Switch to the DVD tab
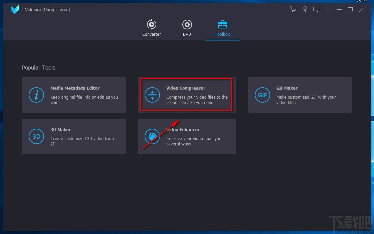This screenshot has width=374, height=234. point(187,28)
